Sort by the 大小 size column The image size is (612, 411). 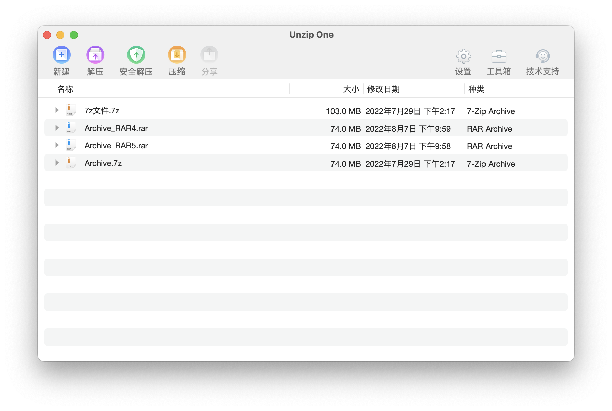[350, 89]
